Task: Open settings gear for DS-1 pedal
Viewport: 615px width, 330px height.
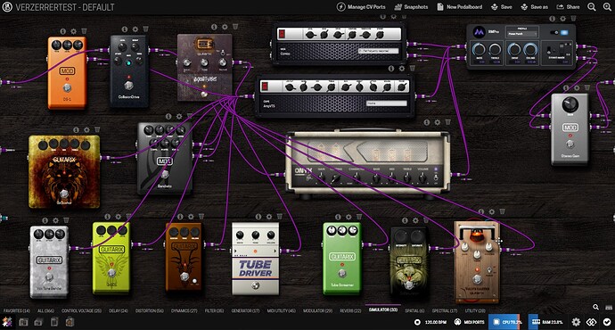Action: (x=73, y=31)
